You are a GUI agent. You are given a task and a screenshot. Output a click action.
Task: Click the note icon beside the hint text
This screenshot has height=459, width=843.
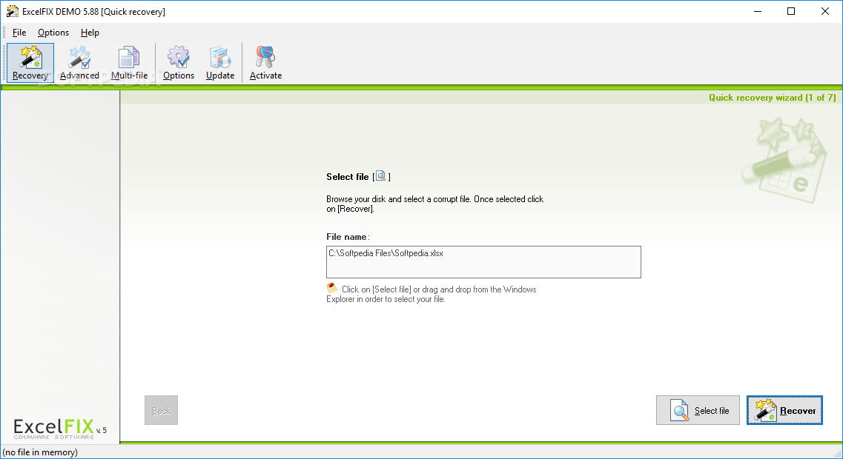(x=332, y=288)
